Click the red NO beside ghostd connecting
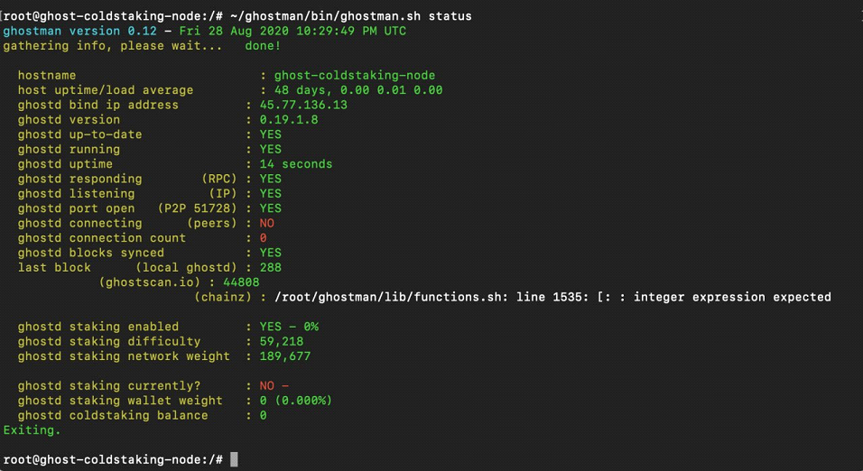Viewport: 863px width, 471px height. pyautogui.click(x=267, y=223)
